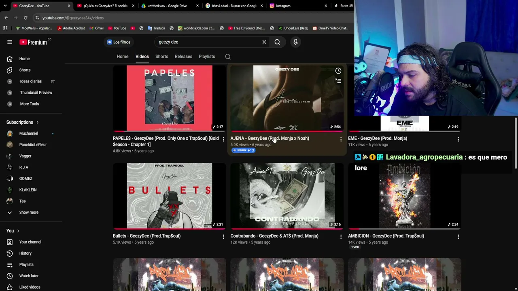
Task: Search within the channel using the tab-row magnifier
Action: click(x=228, y=57)
